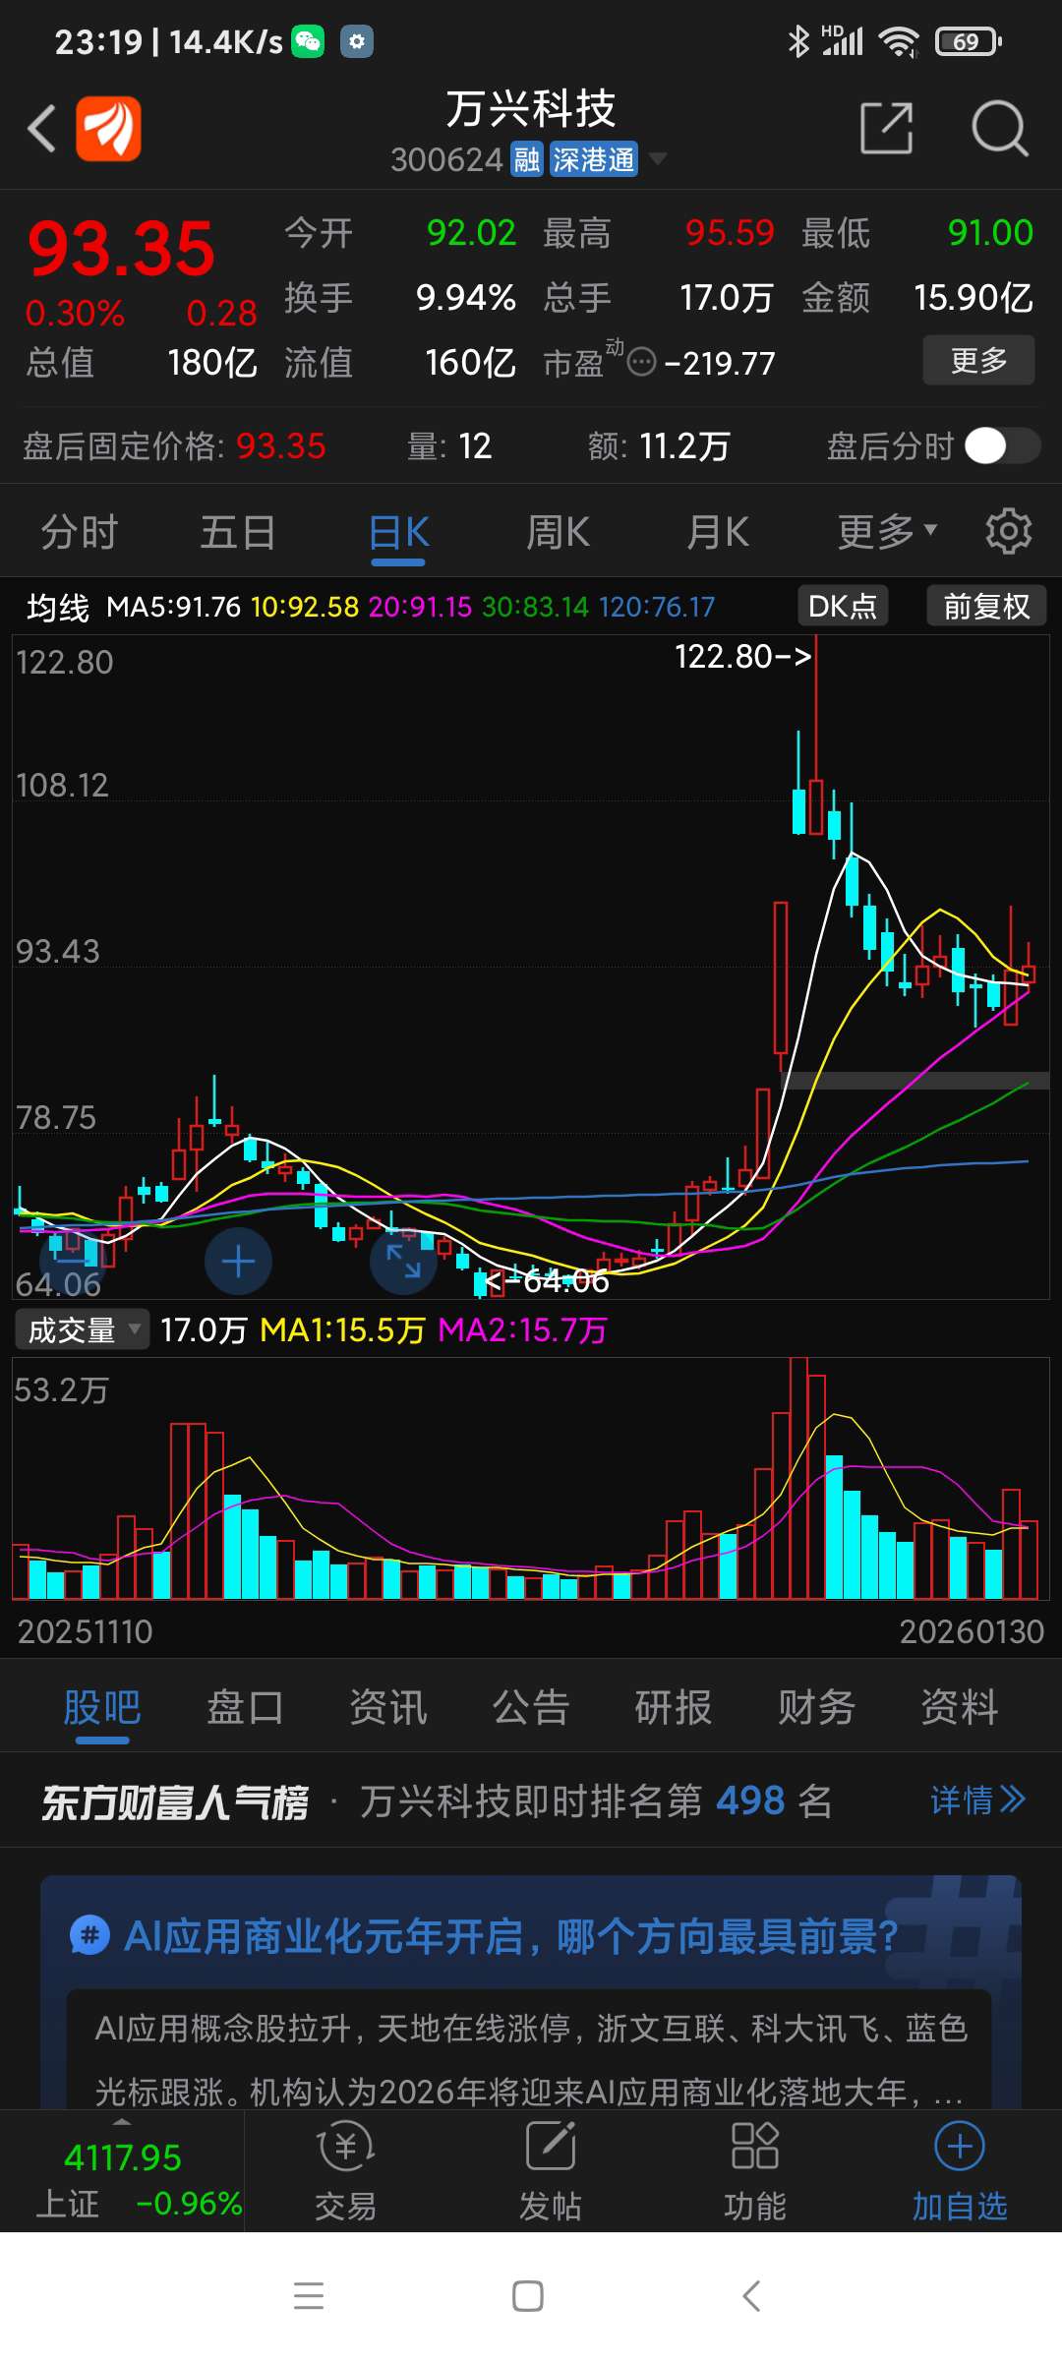Open the 交易 trade icon
Viewport: 1062px width, 2360px height.
click(x=346, y=2172)
